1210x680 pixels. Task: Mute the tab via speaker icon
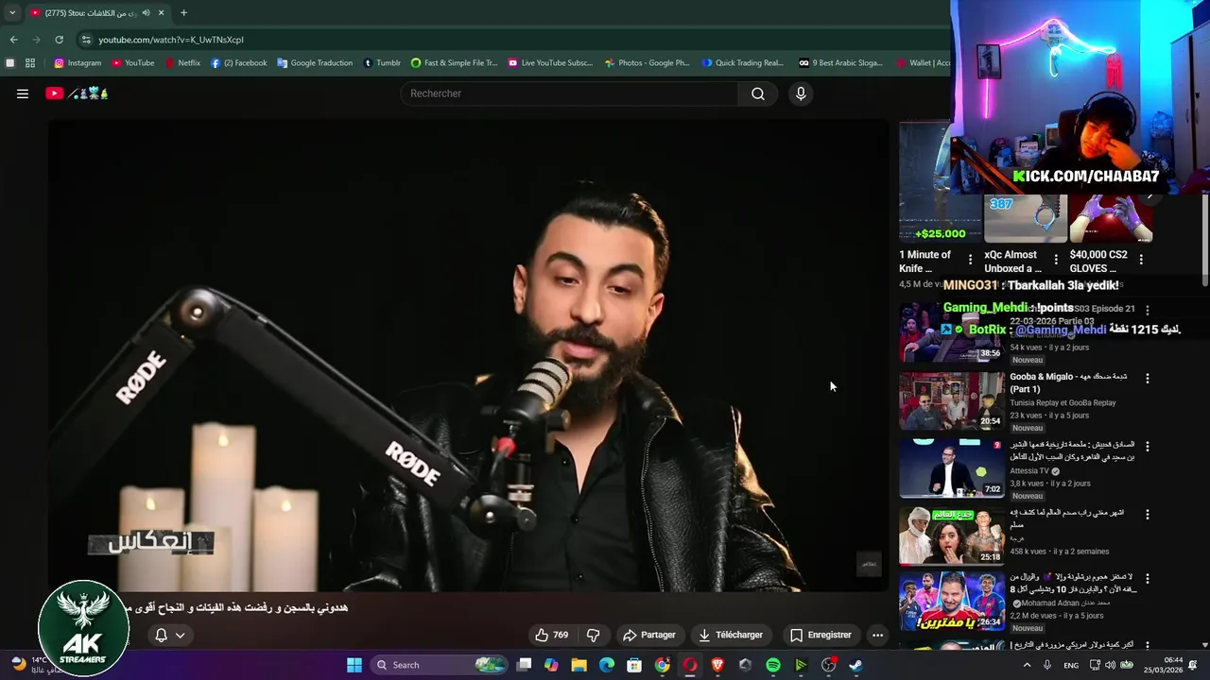[146, 13]
